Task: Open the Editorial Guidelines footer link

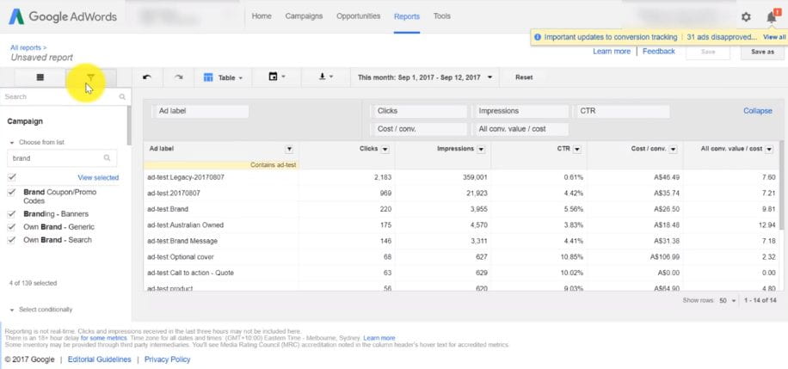Action: [100, 360]
